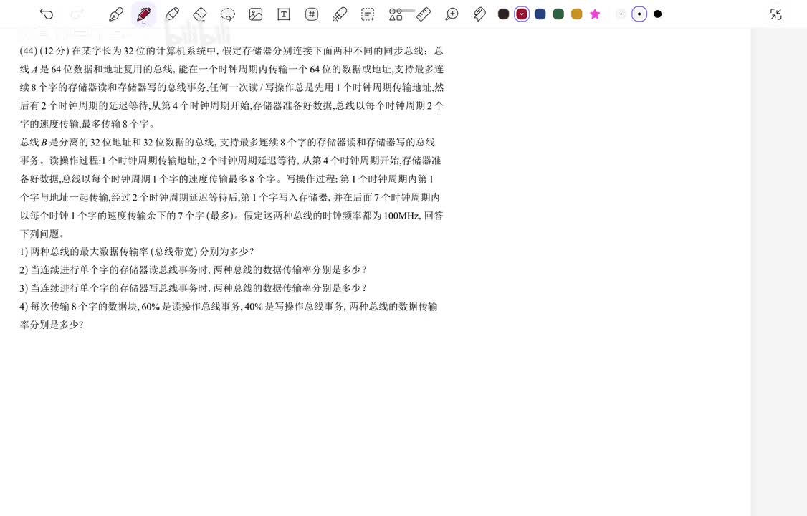Set the thickest stroke size

[x=658, y=14]
